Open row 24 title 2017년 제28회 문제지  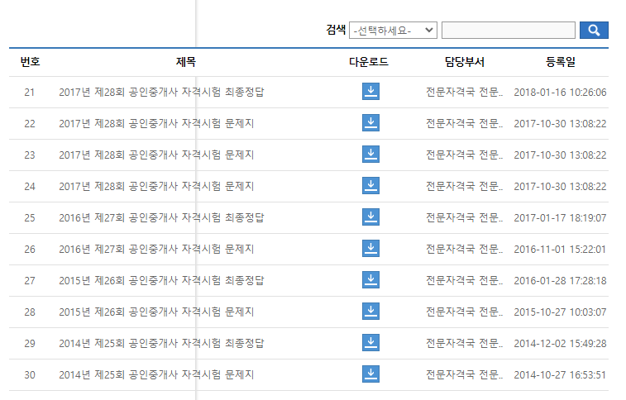pos(156,187)
